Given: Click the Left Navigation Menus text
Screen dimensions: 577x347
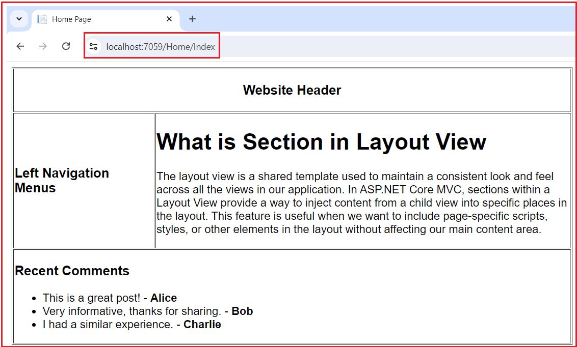Looking at the screenshot, I should pyautogui.click(x=62, y=180).
